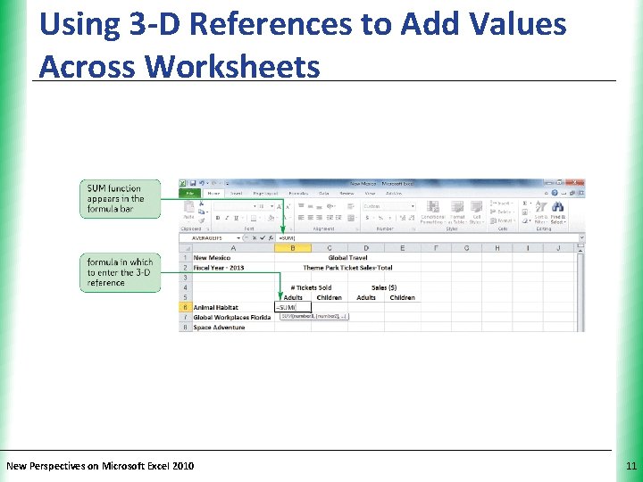Image resolution: width=643 pixels, height=482 pixels.
Task: Click the Insert Function fx button
Action: (x=271, y=238)
